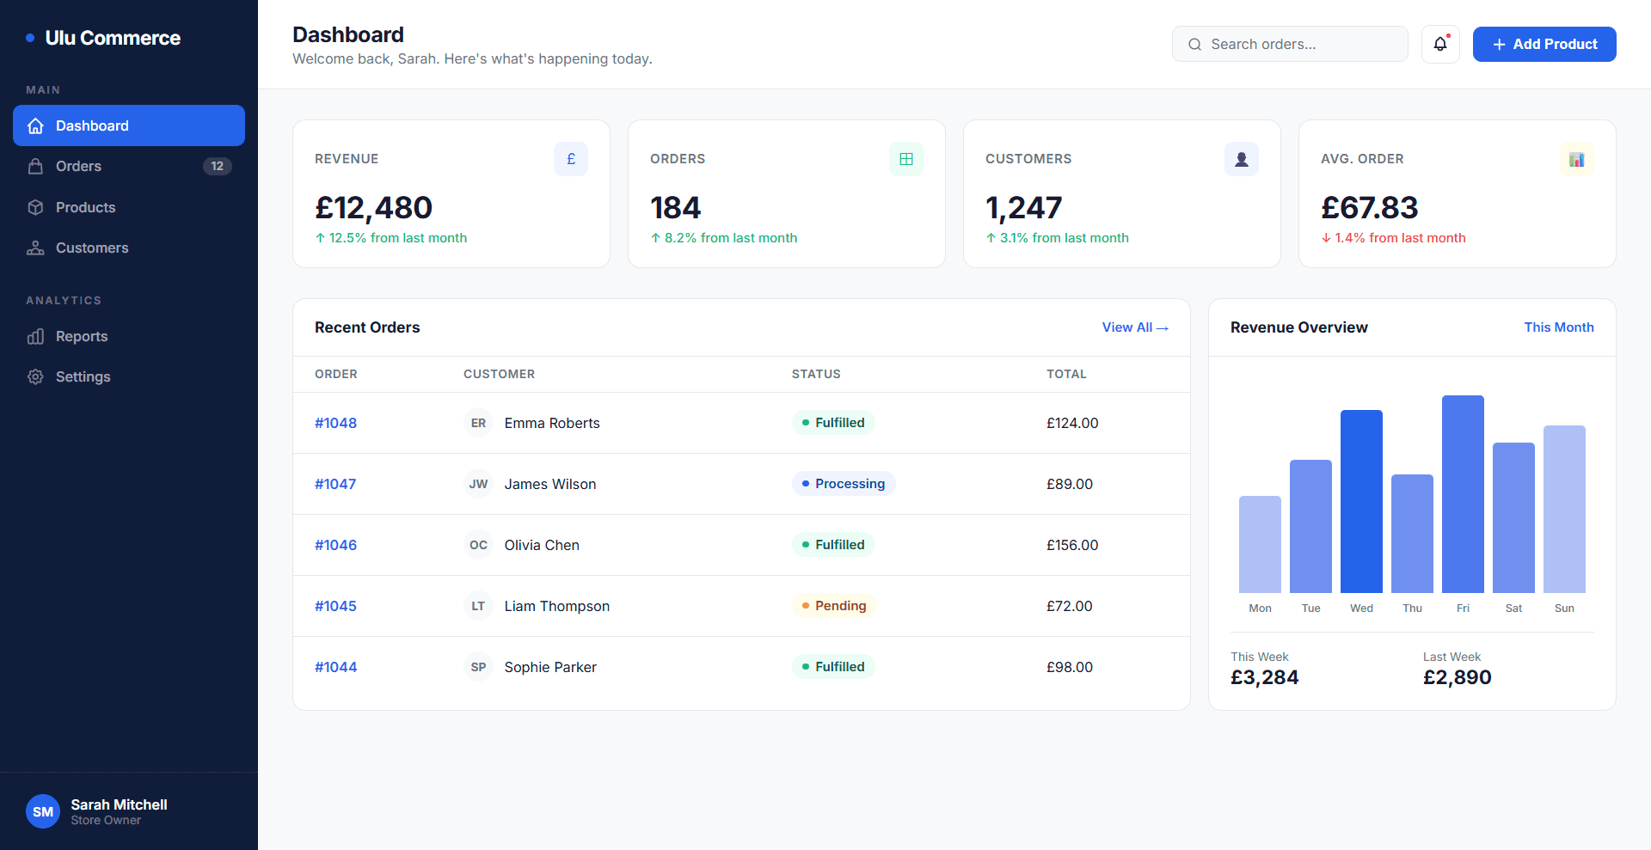1651x850 pixels.
Task: Click the chart icon on the Avg. Order card
Action: tap(1576, 158)
